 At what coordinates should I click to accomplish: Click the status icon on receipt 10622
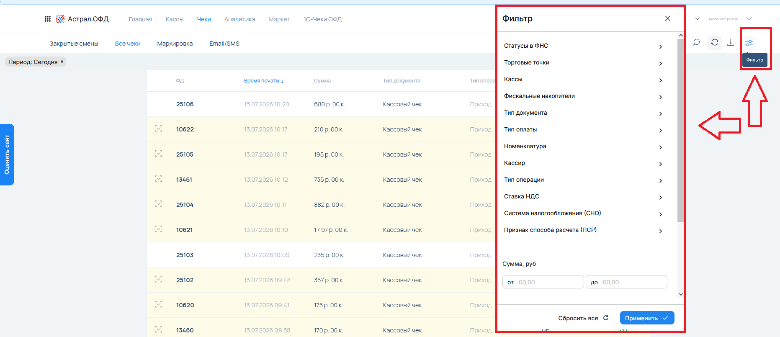pyautogui.click(x=158, y=129)
